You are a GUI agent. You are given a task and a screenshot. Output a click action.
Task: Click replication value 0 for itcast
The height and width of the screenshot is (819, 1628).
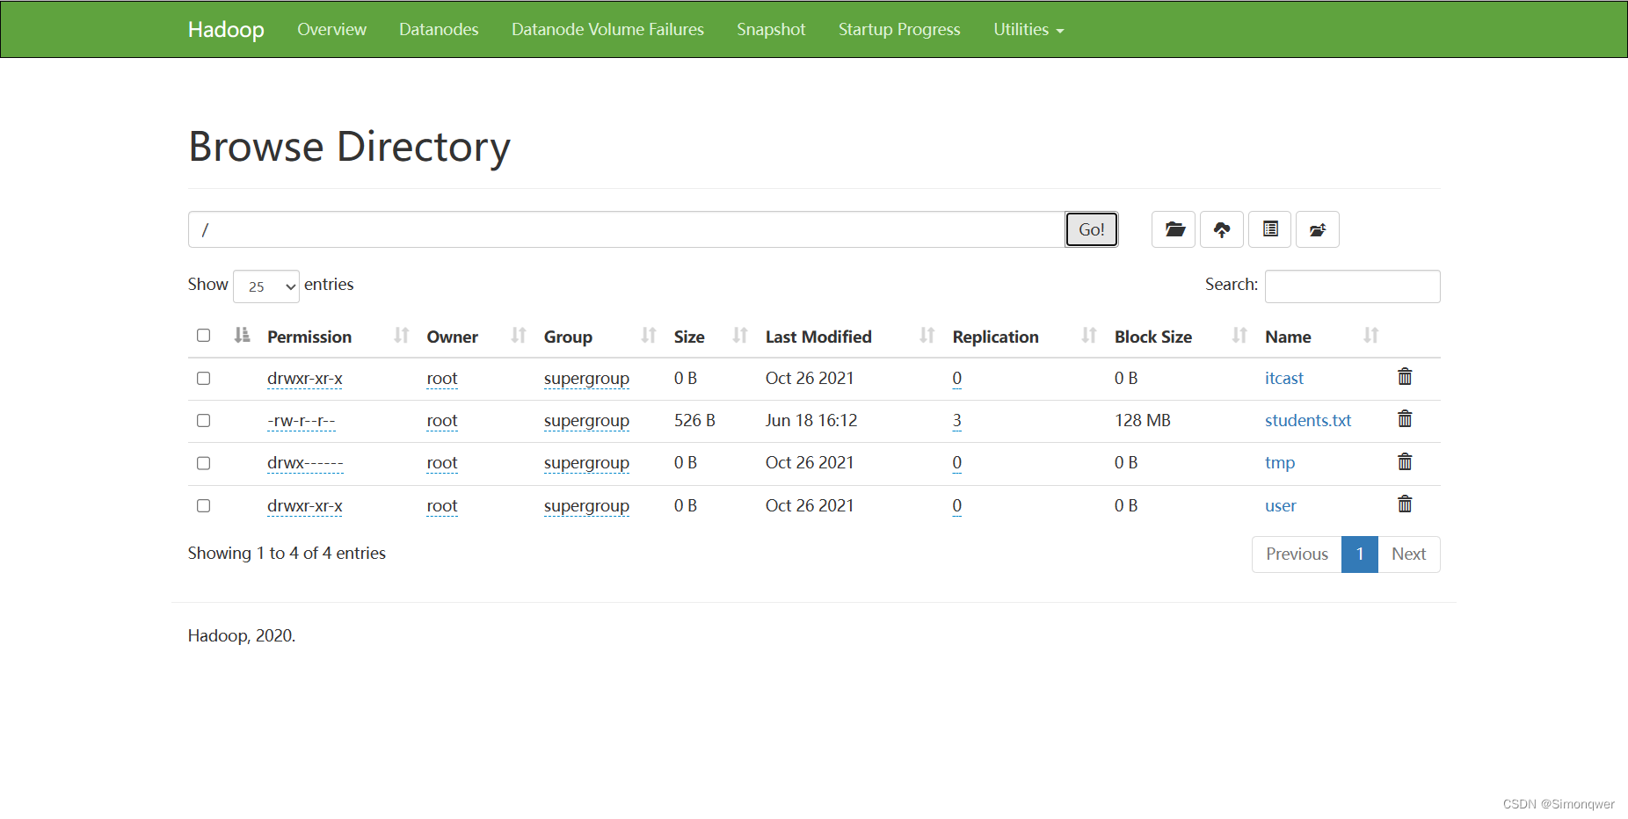957,379
